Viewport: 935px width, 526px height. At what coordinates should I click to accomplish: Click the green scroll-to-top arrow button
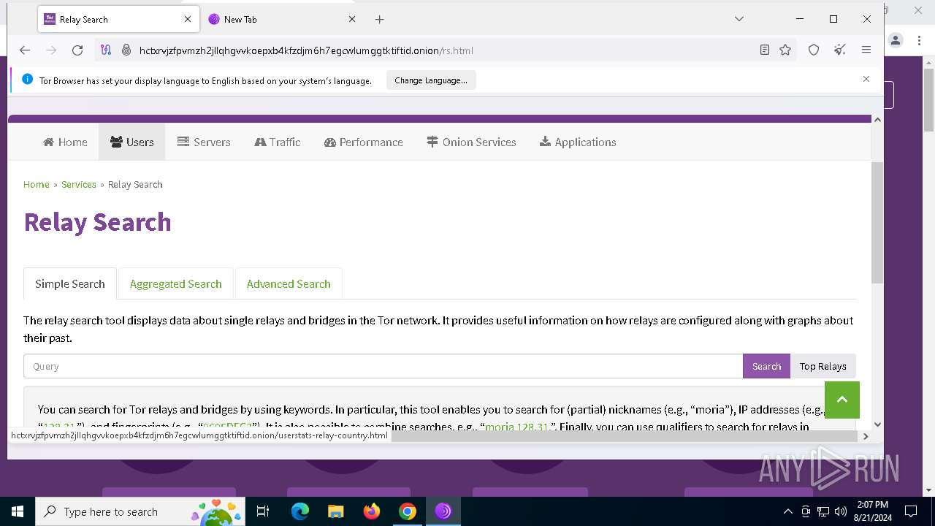842,400
